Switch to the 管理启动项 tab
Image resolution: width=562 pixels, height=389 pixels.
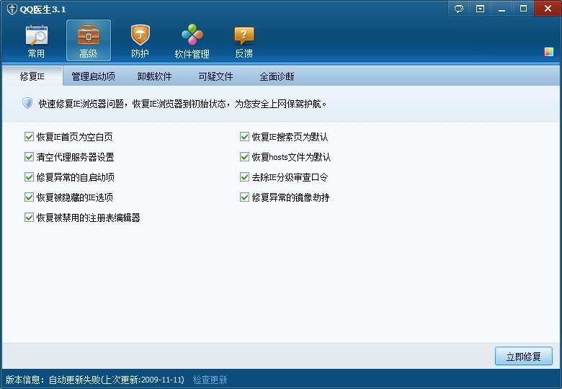93,76
